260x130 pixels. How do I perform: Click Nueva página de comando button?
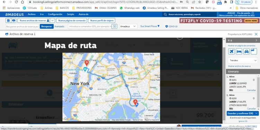coord(71,20)
